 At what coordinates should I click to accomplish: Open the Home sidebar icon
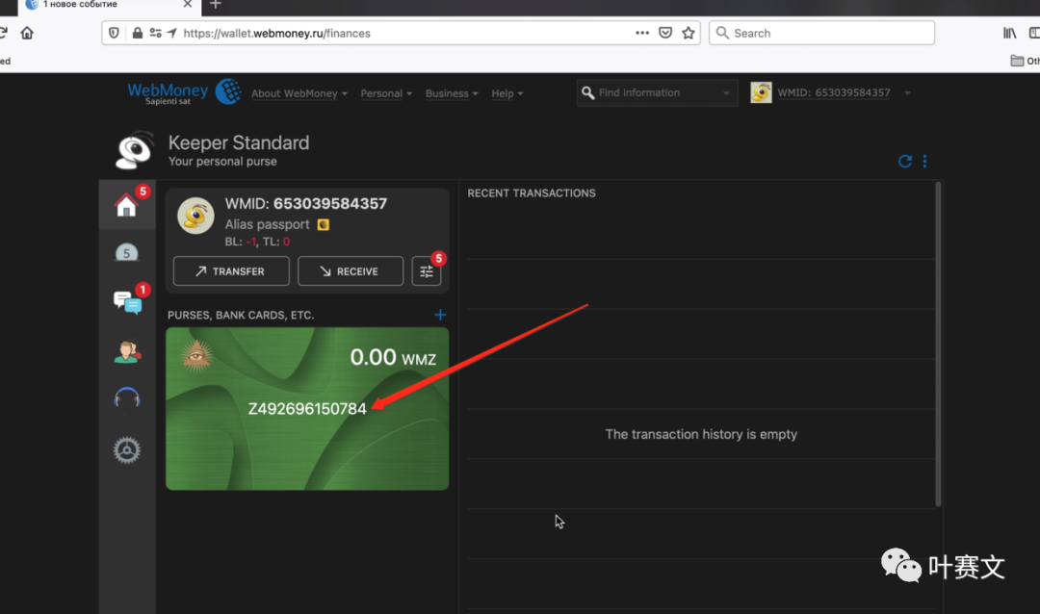pyautogui.click(x=127, y=205)
